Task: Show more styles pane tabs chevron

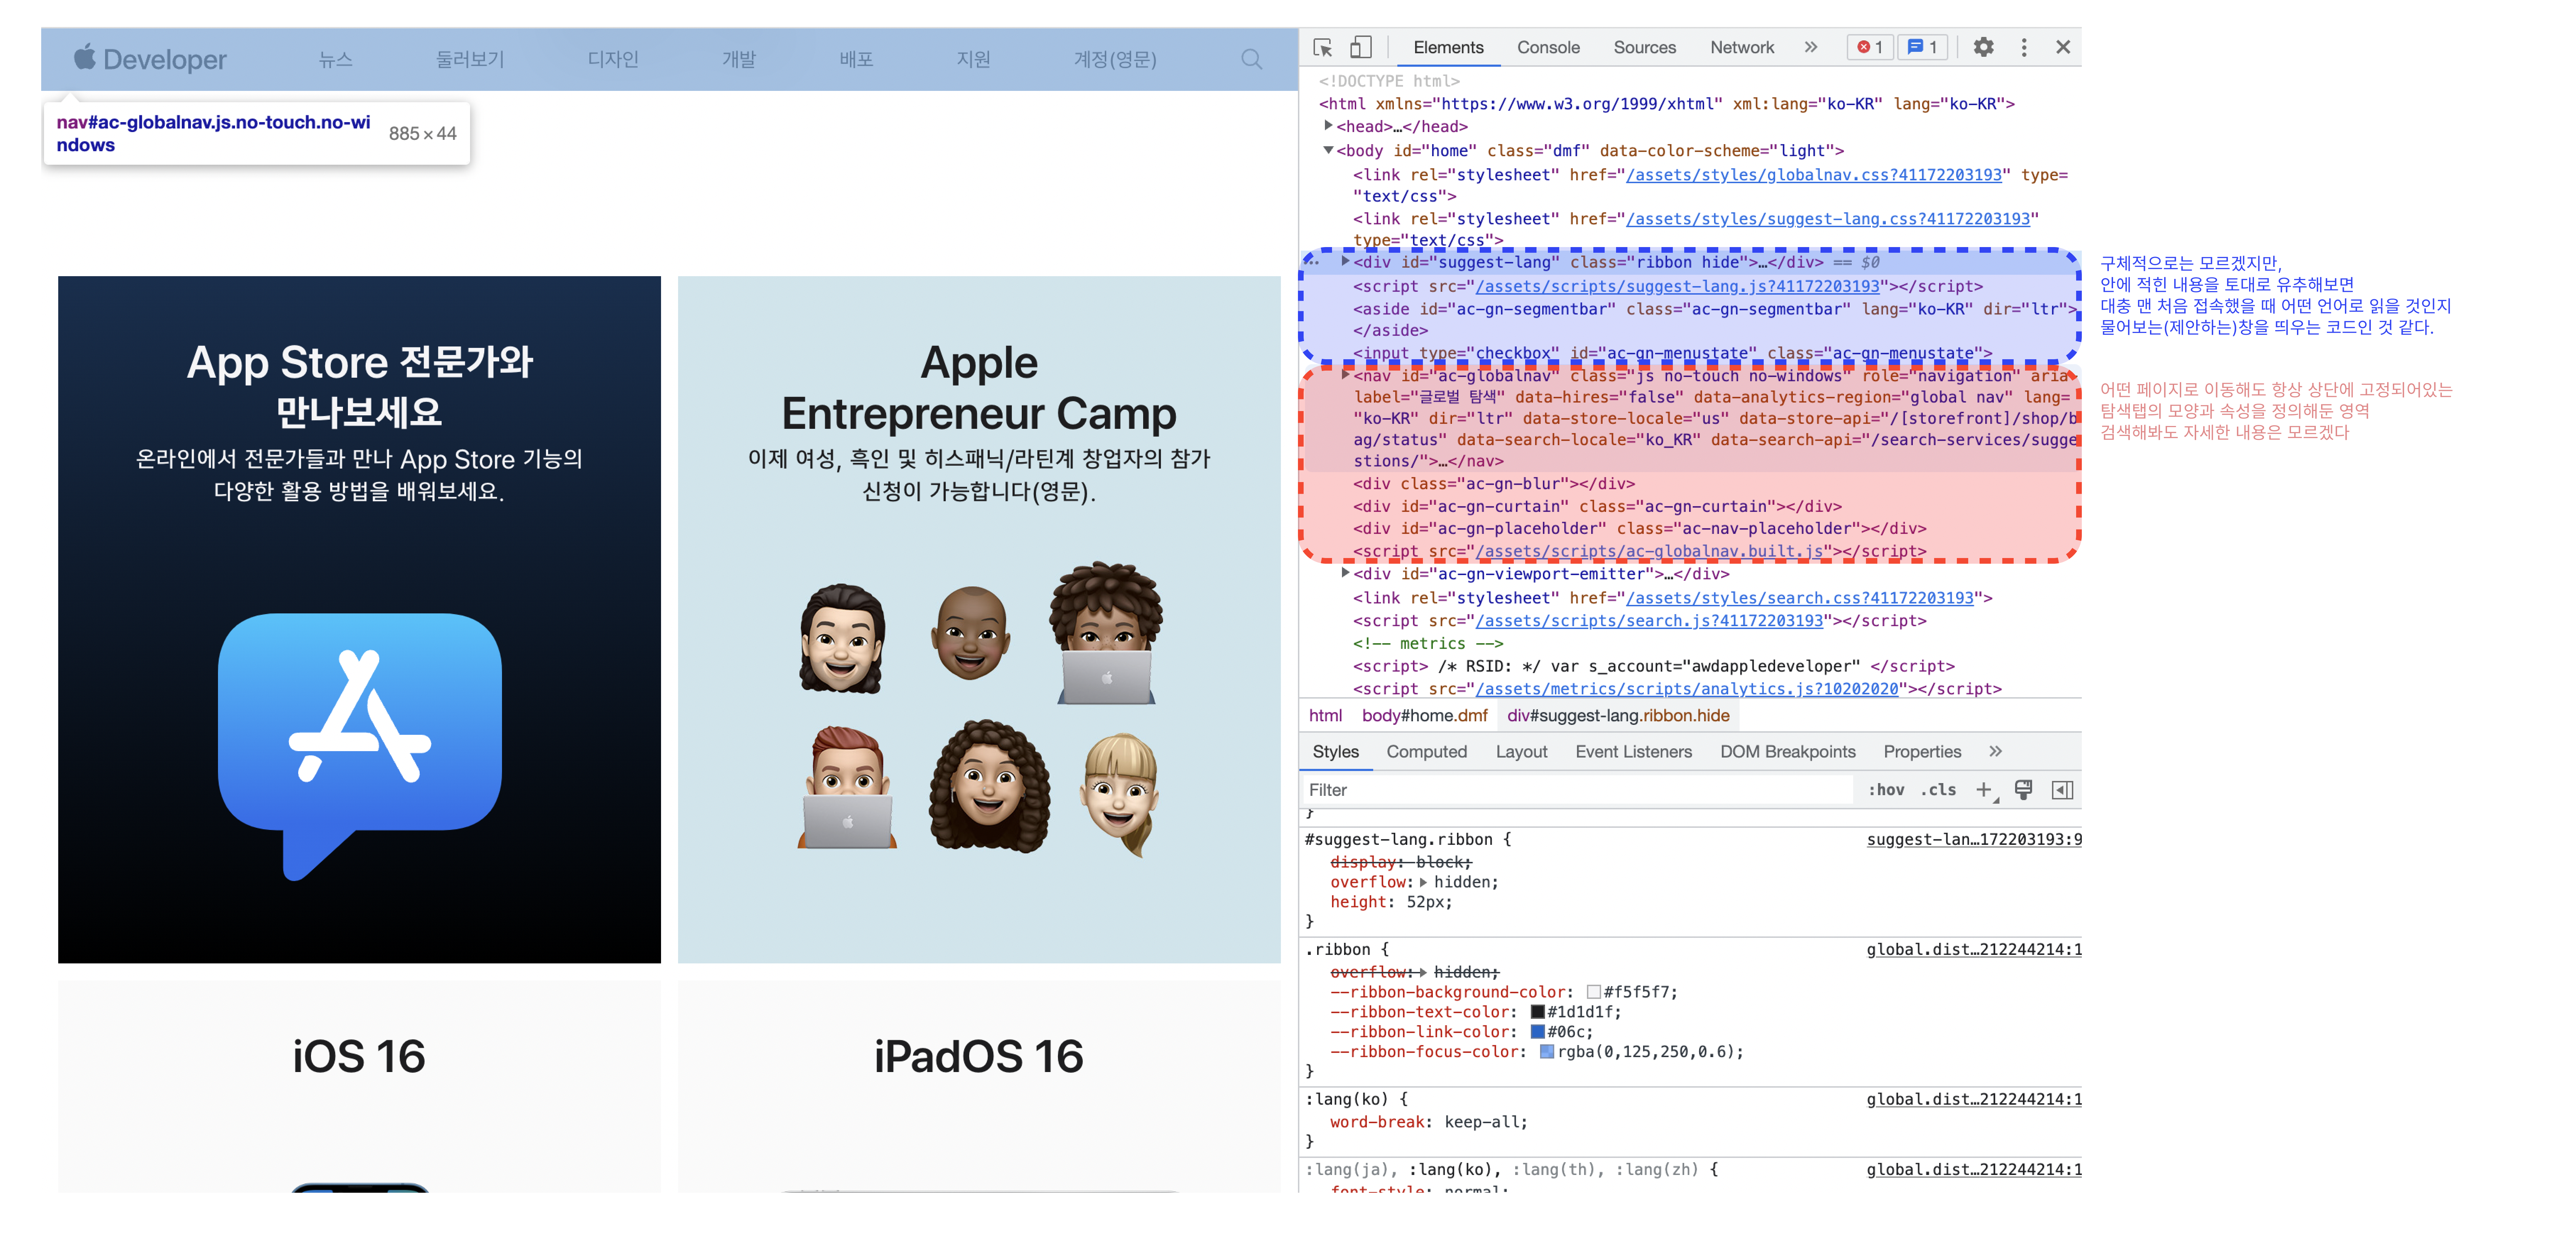Action: pyautogui.click(x=1995, y=751)
